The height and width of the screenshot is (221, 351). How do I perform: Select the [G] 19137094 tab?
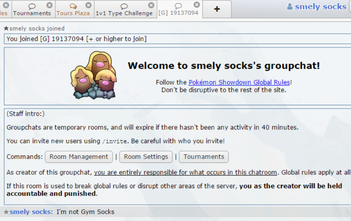179,9
